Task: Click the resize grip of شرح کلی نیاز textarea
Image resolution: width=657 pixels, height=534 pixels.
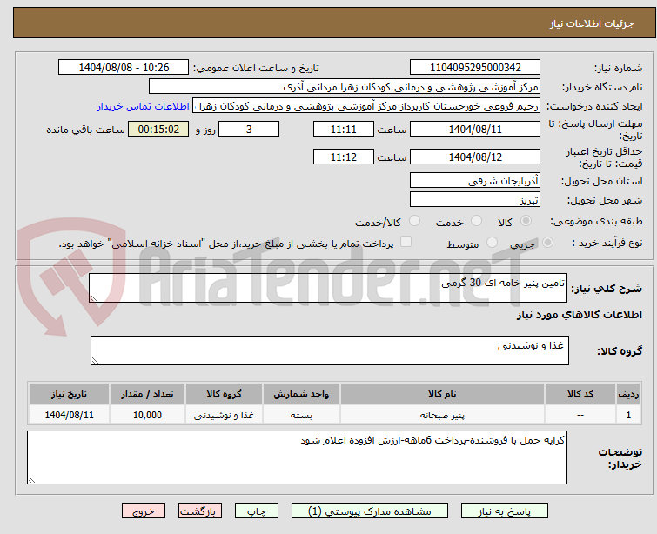Action: [x=93, y=297]
